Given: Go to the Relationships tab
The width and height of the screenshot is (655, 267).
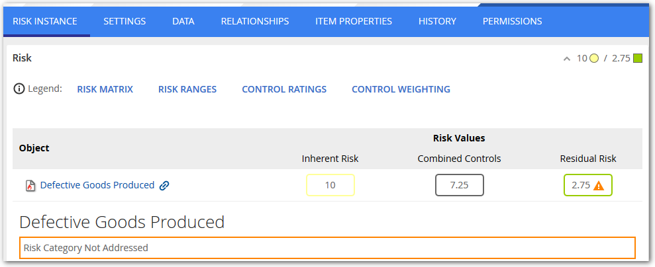Looking at the screenshot, I should (x=255, y=21).
